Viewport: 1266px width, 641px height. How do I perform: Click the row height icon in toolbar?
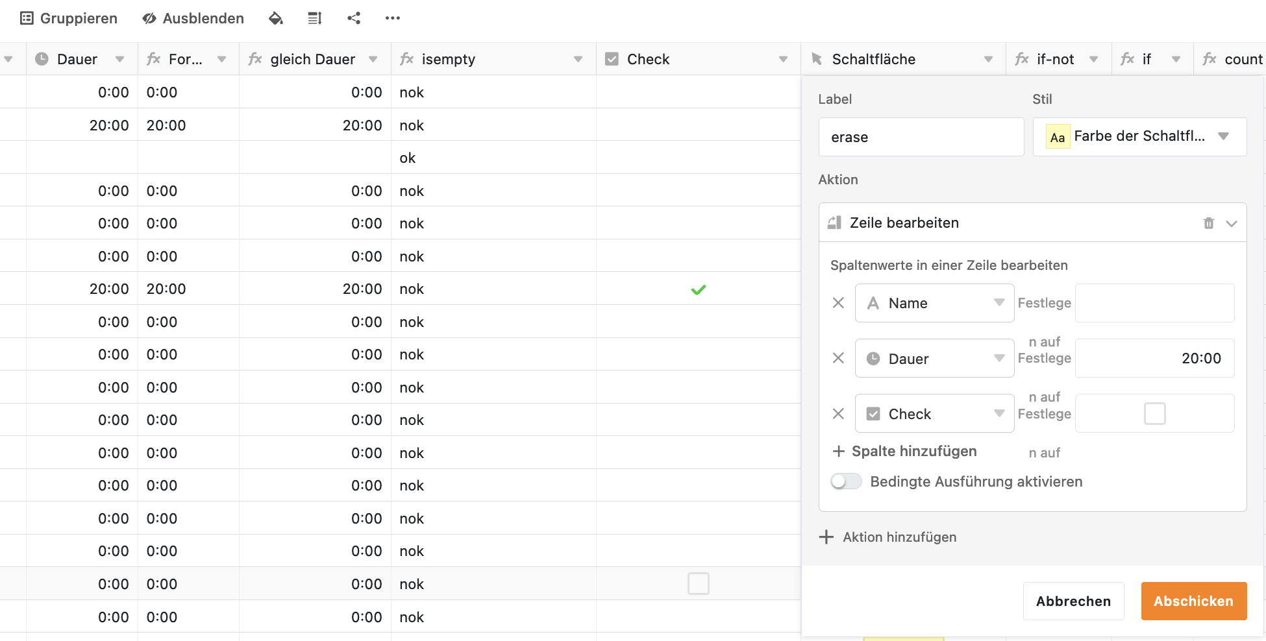click(315, 18)
